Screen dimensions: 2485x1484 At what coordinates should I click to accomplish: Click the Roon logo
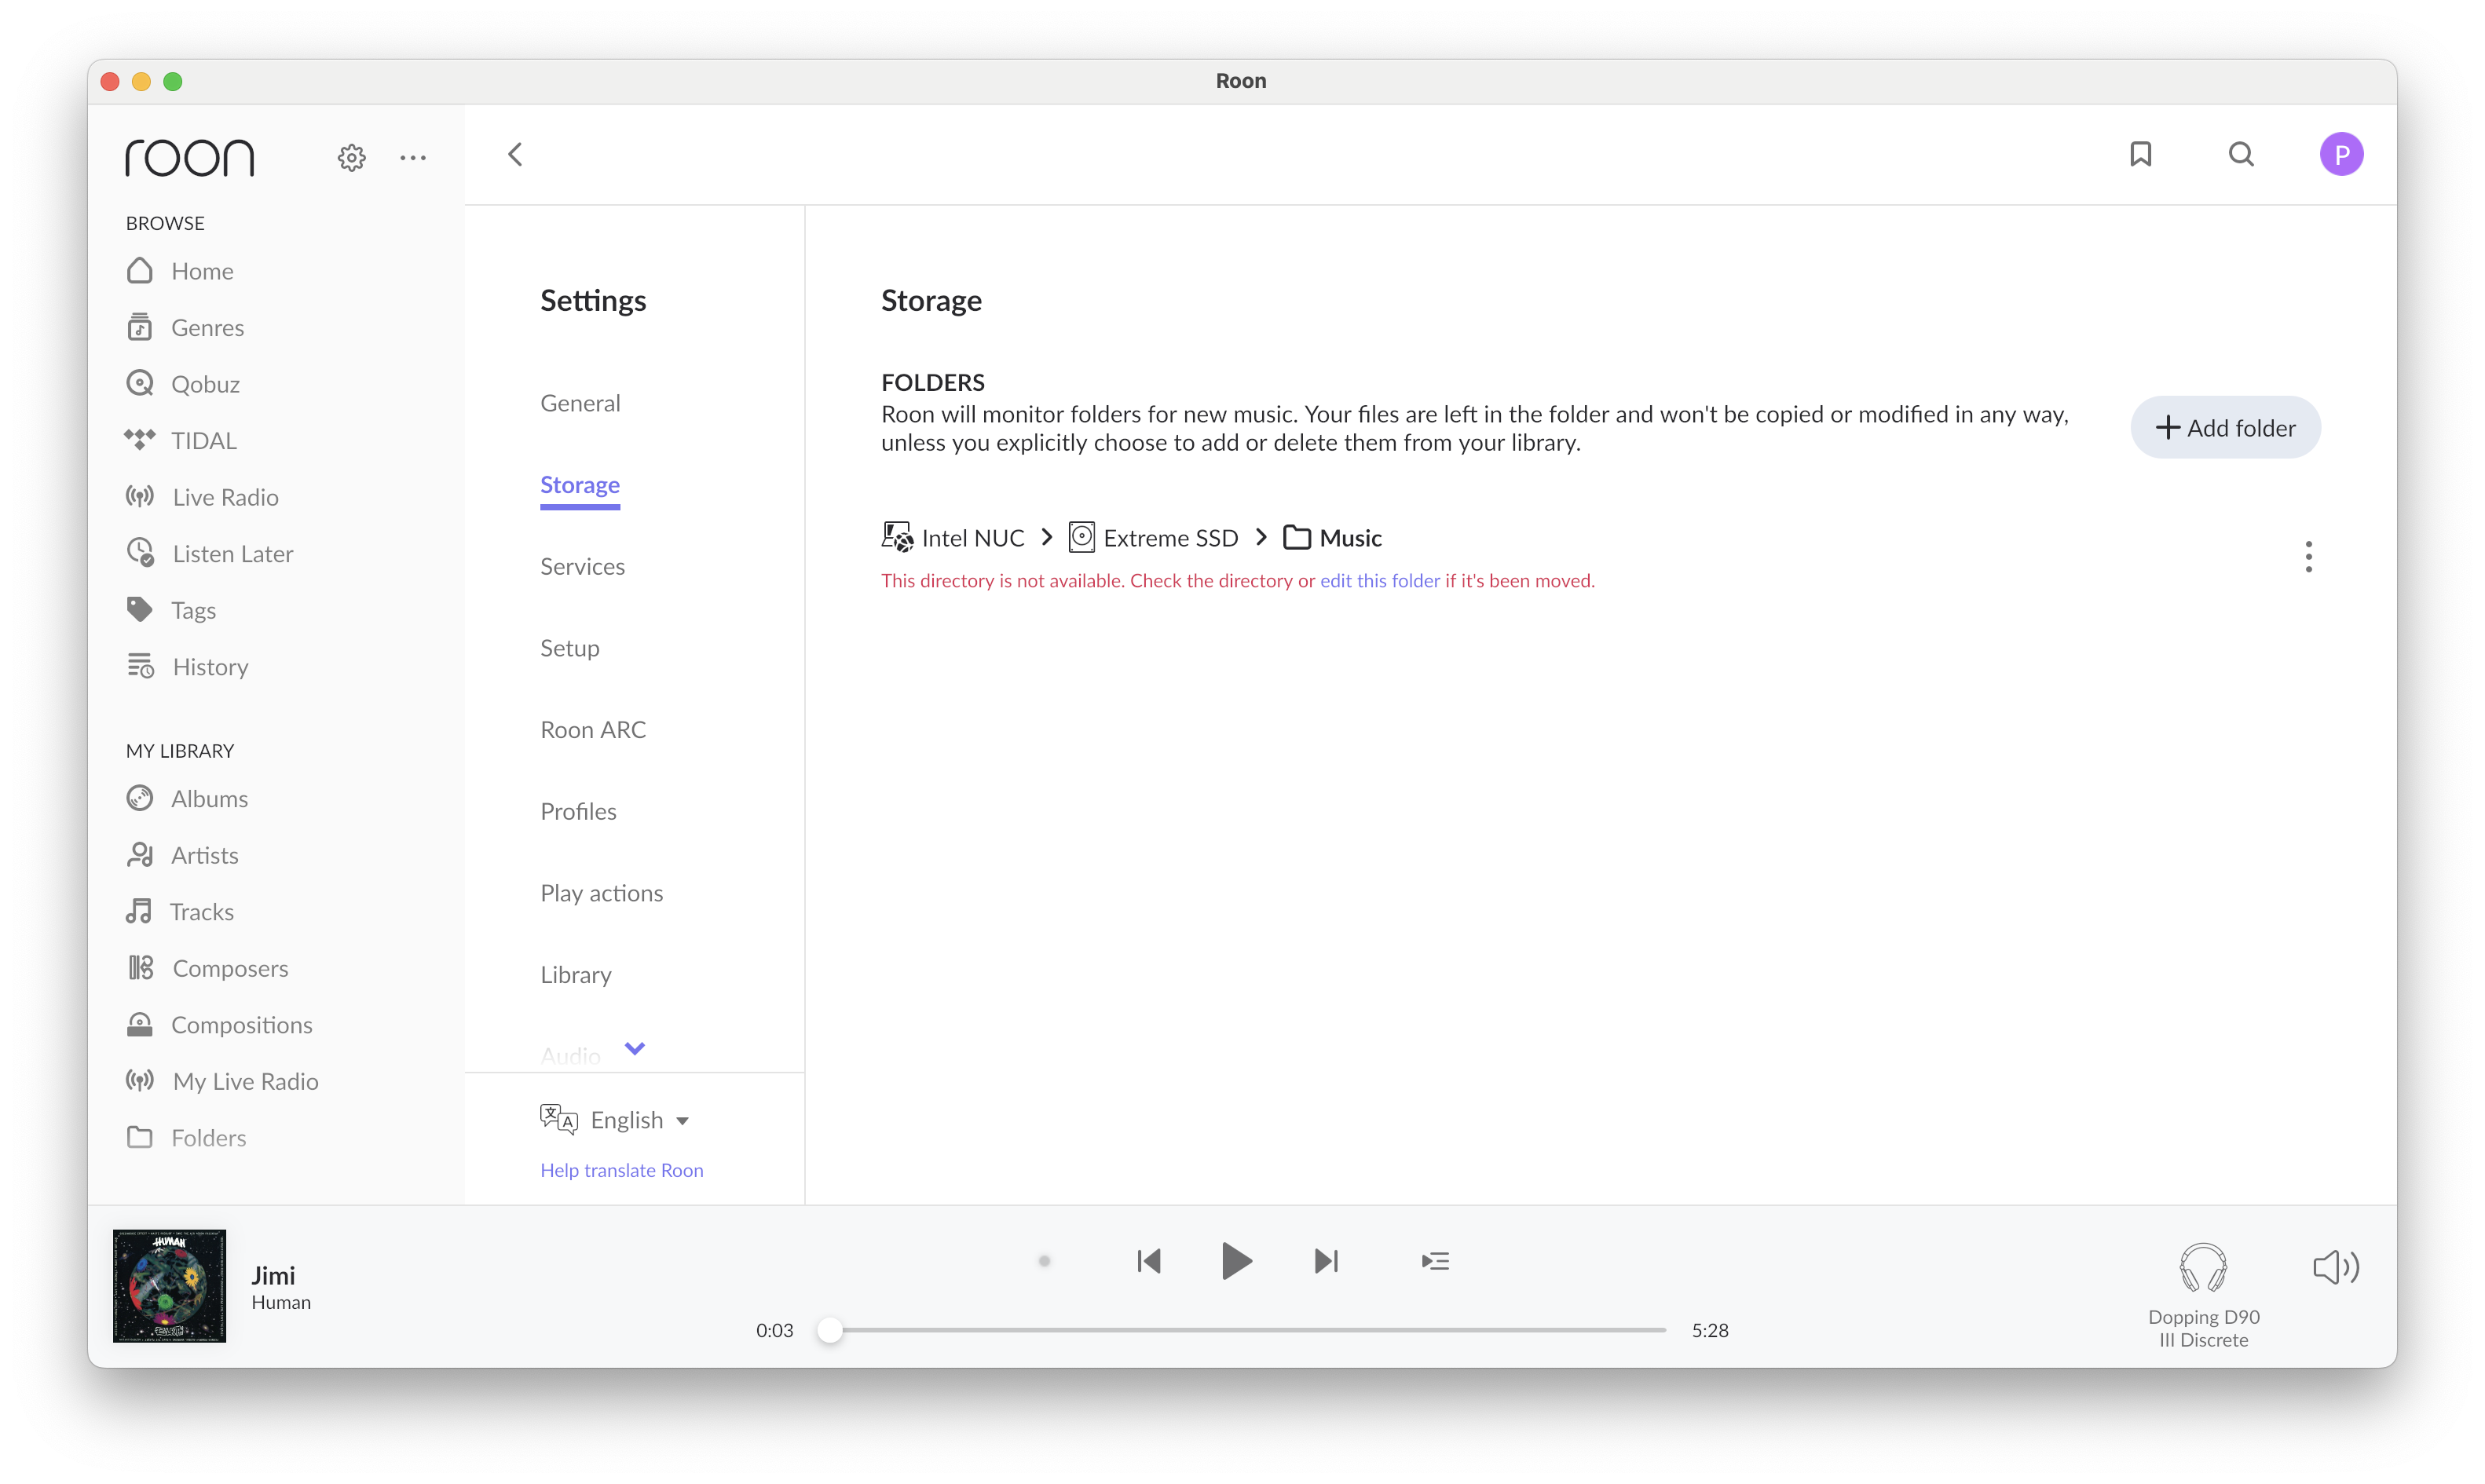pos(190,157)
